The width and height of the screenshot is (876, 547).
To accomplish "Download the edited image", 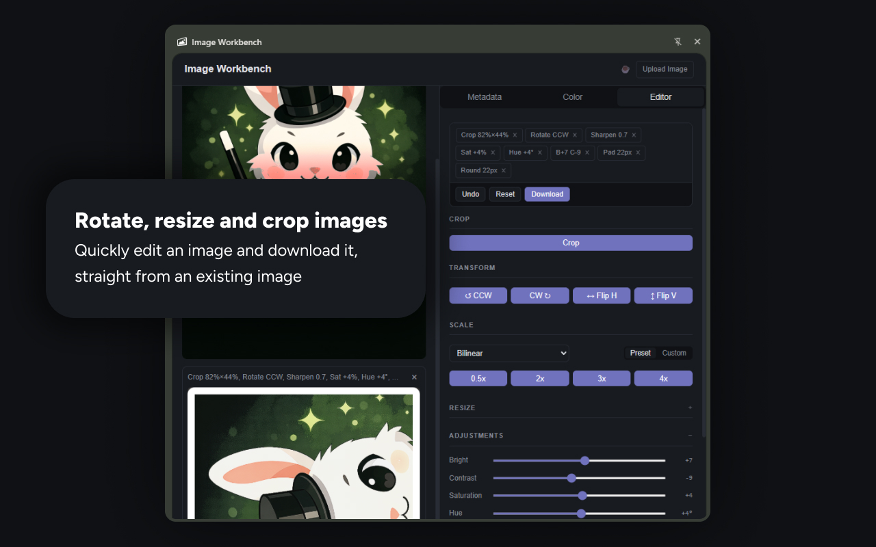I will pyautogui.click(x=547, y=194).
